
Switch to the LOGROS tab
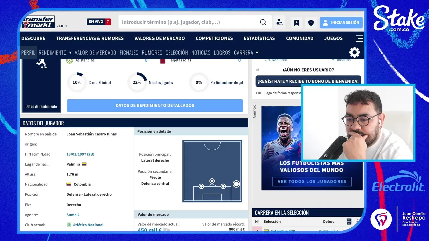coord(222,53)
